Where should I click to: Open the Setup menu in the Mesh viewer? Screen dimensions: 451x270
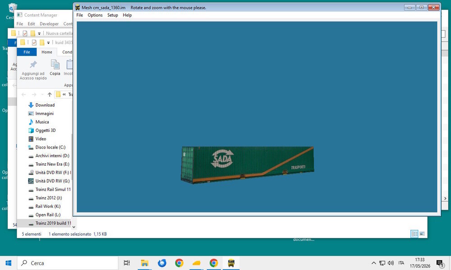point(112,15)
